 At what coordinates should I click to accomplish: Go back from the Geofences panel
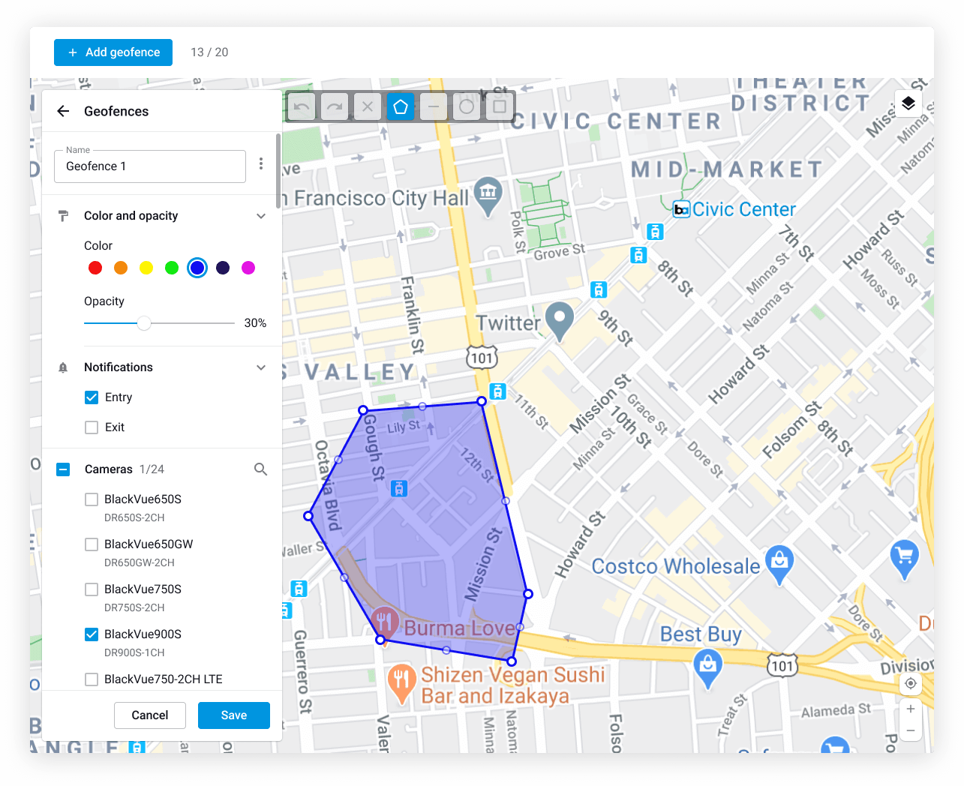pyautogui.click(x=63, y=110)
